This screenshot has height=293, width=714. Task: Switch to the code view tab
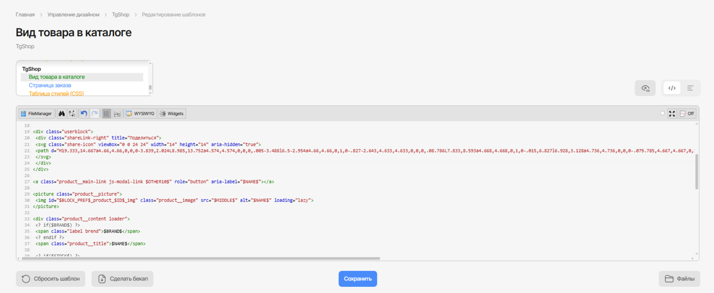pyautogui.click(x=672, y=88)
